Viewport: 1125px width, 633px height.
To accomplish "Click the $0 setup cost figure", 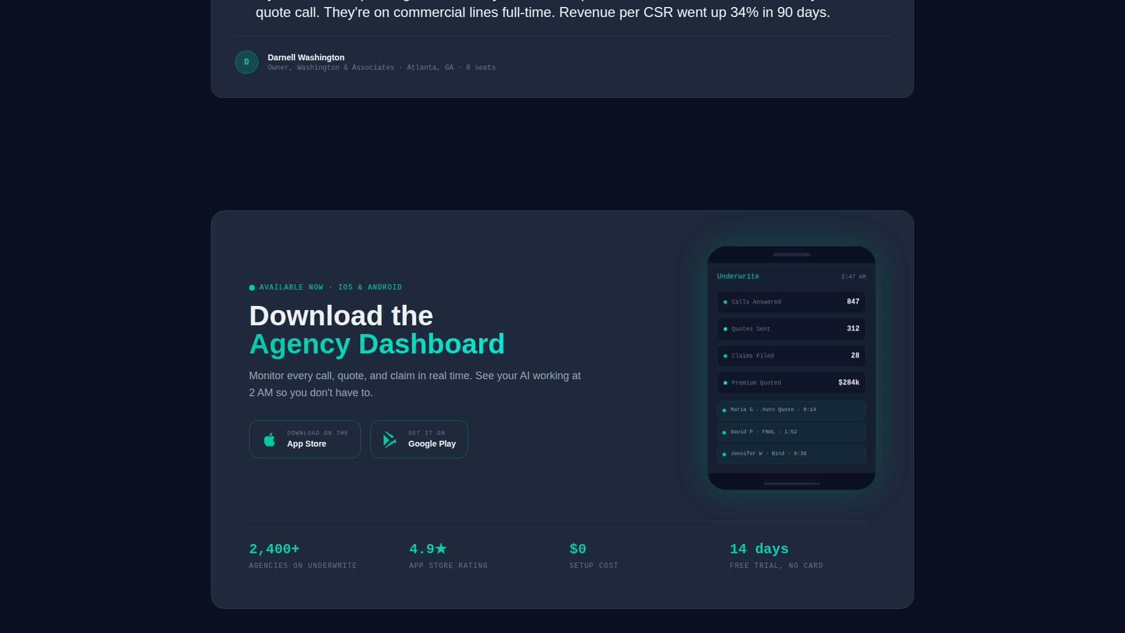I will (x=578, y=549).
